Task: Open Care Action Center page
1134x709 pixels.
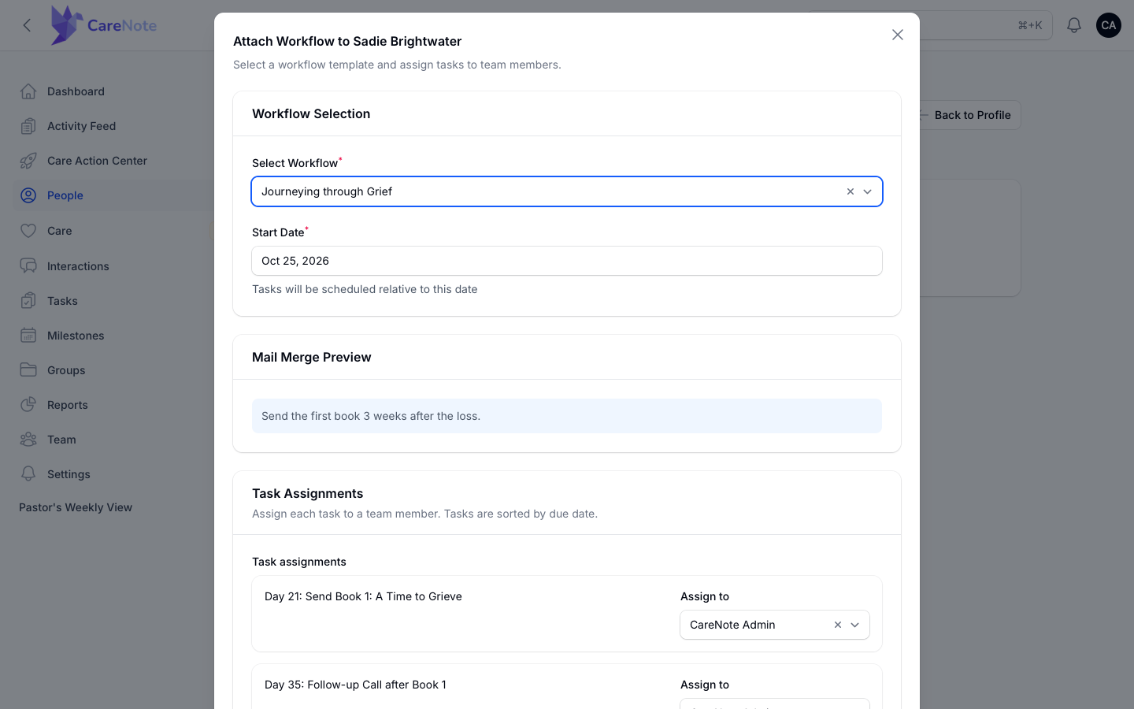Action: [97, 161]
